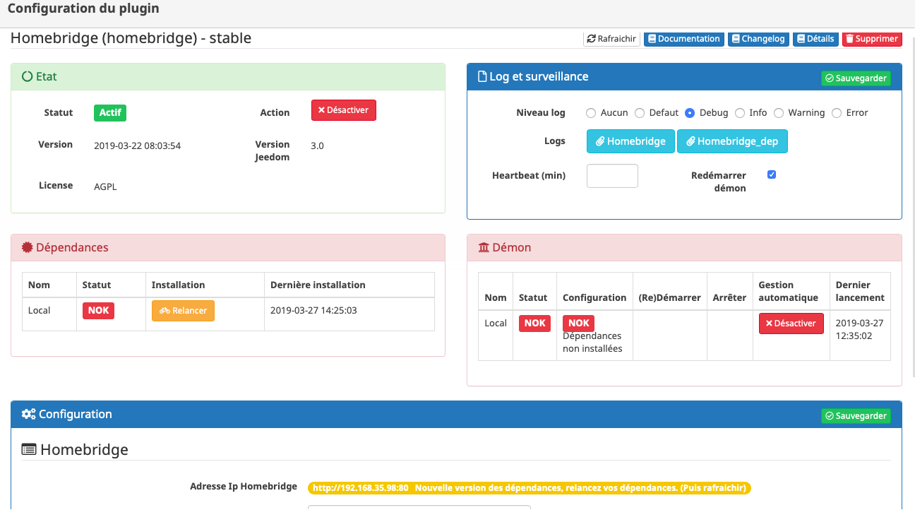Viewport: 915px width, 510px height.
Task: Open the plugin Documentation
Action: pos(684,39)
